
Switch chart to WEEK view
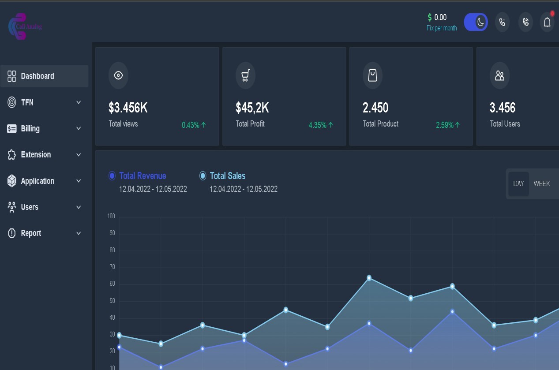pyautogui.click(x=541, y=183)
